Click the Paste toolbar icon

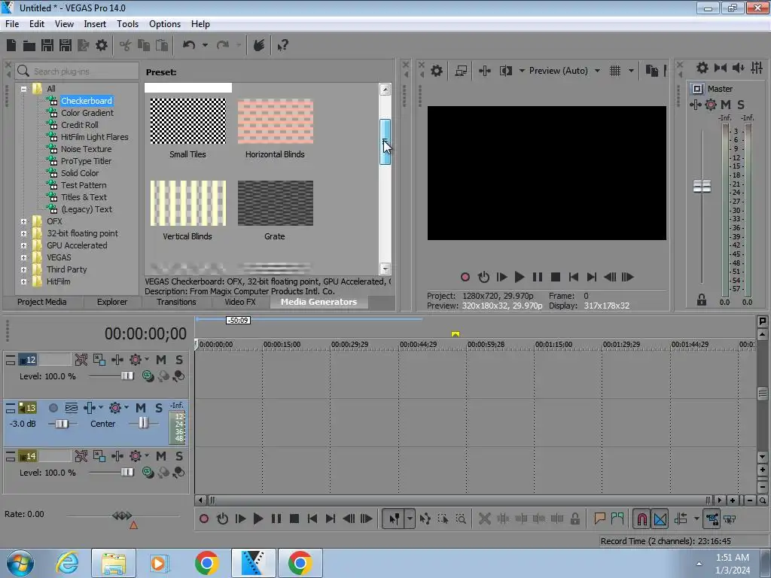tap(162, 45)
